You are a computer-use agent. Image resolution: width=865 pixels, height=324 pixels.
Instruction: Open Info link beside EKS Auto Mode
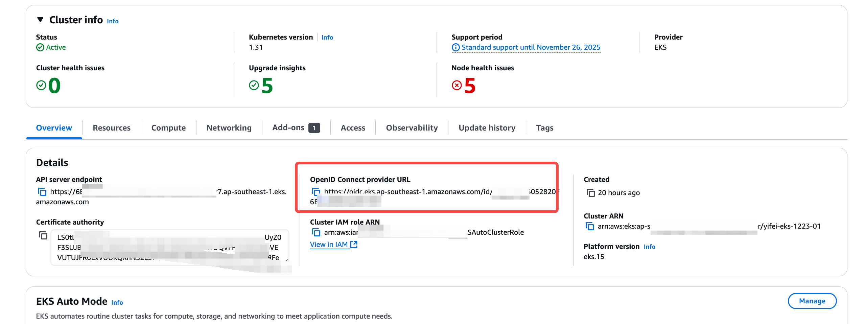tap(117, 303)
